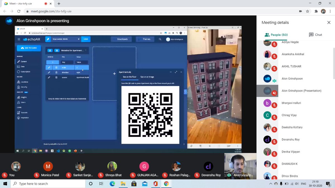Viewport: 335px width, 188px height.
Task: Click the camera permission icon in address bar
Action: click(300, 11)
